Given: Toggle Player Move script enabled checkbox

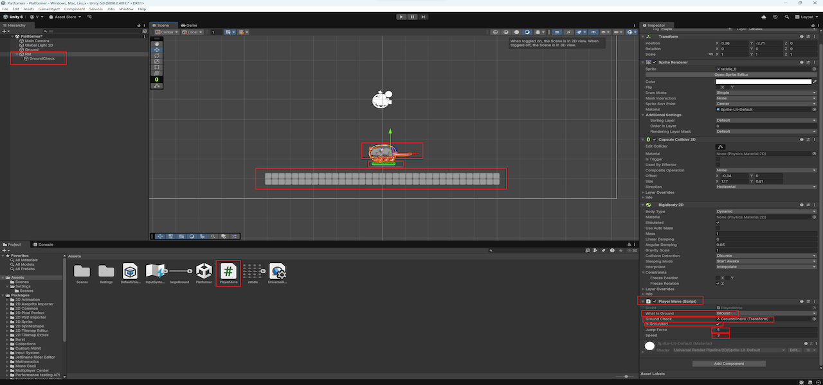Looking at the screenshot, I should coord(655,301).
